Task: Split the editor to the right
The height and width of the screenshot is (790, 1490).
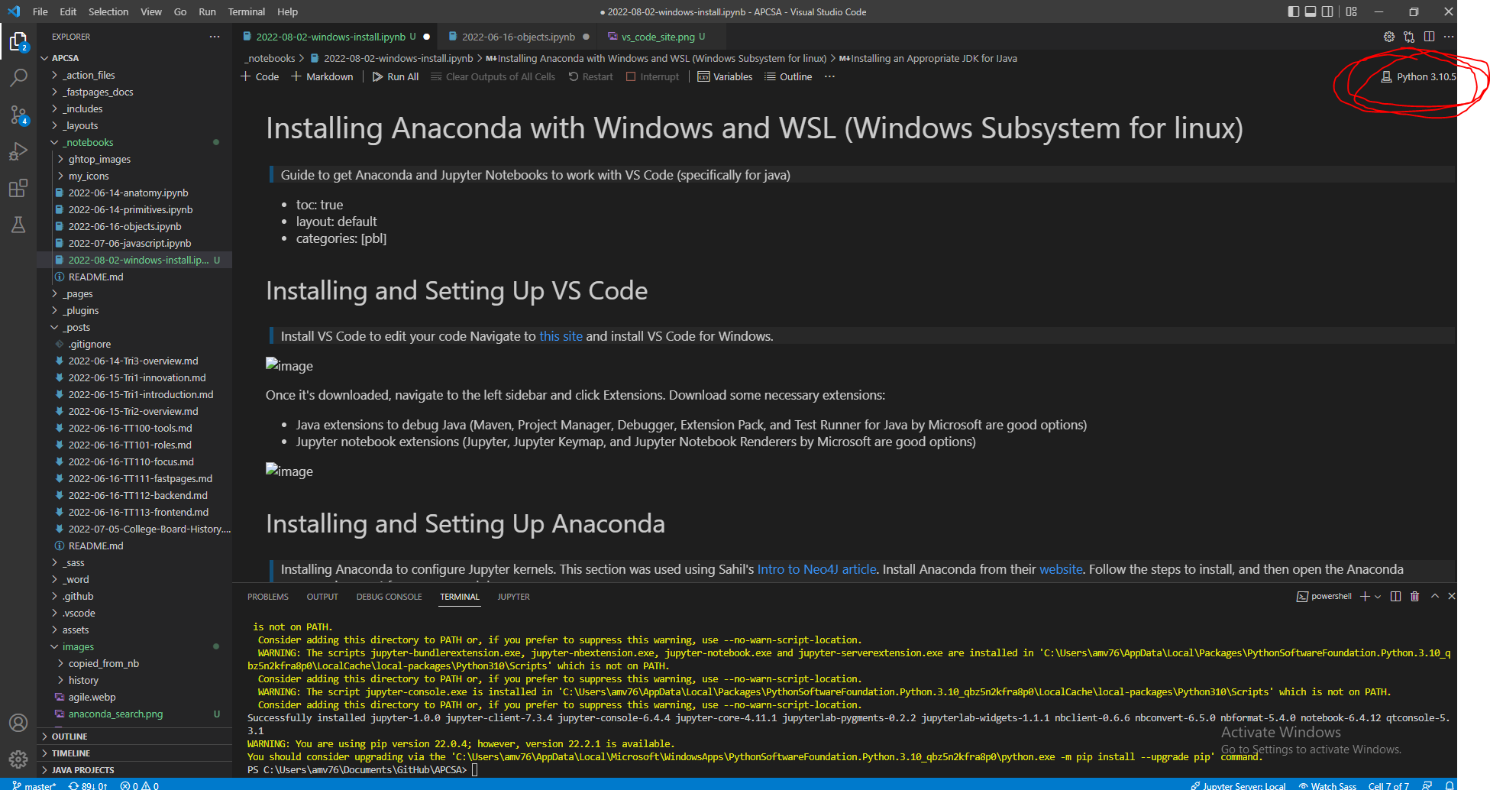Action: (x=1429, y=37)
